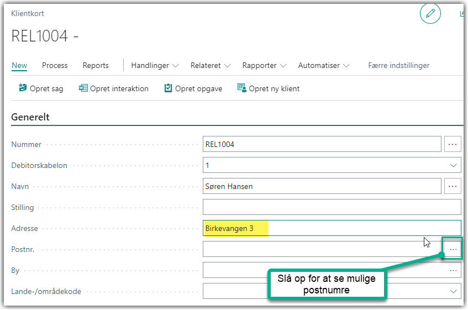
Task: Click the pencil edit icon
Action: pyautogui.click(x=430, y=13)
